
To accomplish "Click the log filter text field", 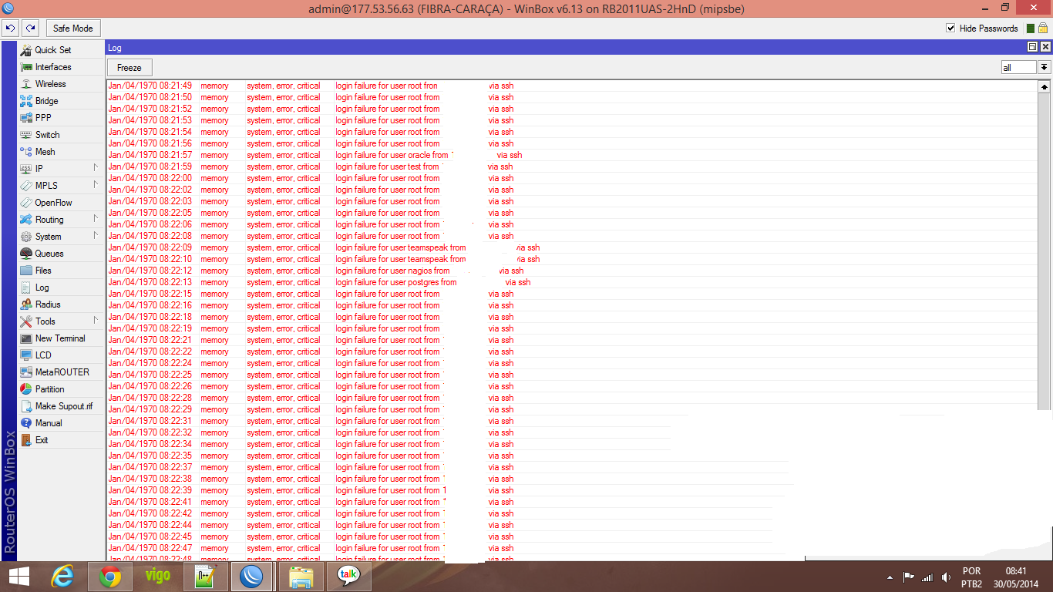I will [1019, 68].
